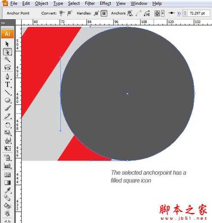This screenshot has width=212, height=223.
Task: Select the Blend tool
Action: point(7,198)
